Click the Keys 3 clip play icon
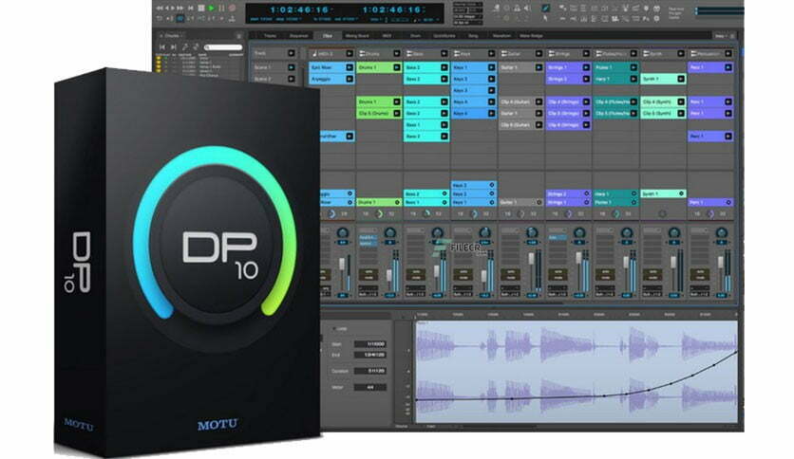Screen dimensions: 794x459 pyautogui.click(x=491, y=90)
